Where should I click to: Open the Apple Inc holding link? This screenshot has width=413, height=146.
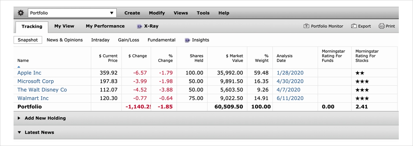(29, 73)
